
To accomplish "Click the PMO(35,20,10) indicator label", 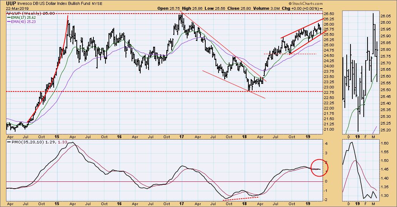I will (x=26, y=142).
